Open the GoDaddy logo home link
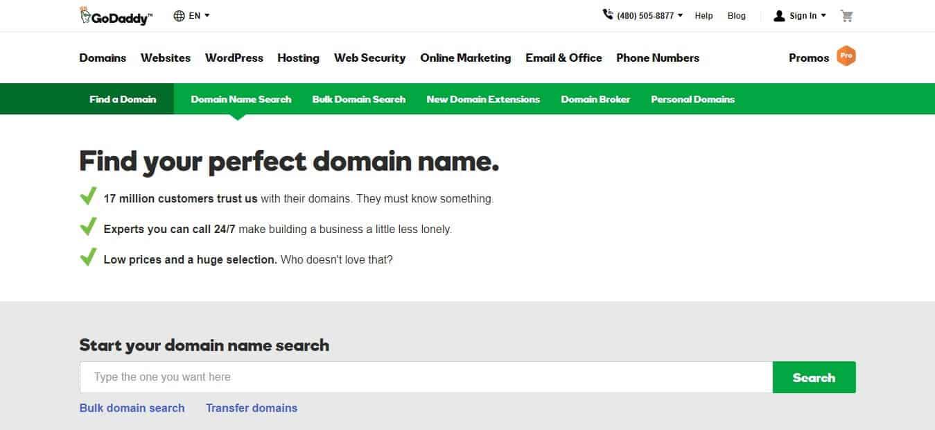Screen dimensions: 935x430 (116, 16)
